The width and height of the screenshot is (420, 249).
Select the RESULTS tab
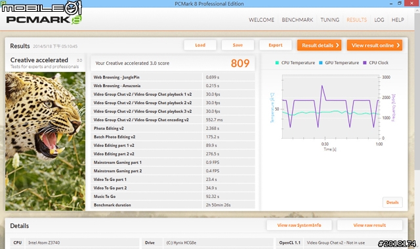click(x=356, y=20)
